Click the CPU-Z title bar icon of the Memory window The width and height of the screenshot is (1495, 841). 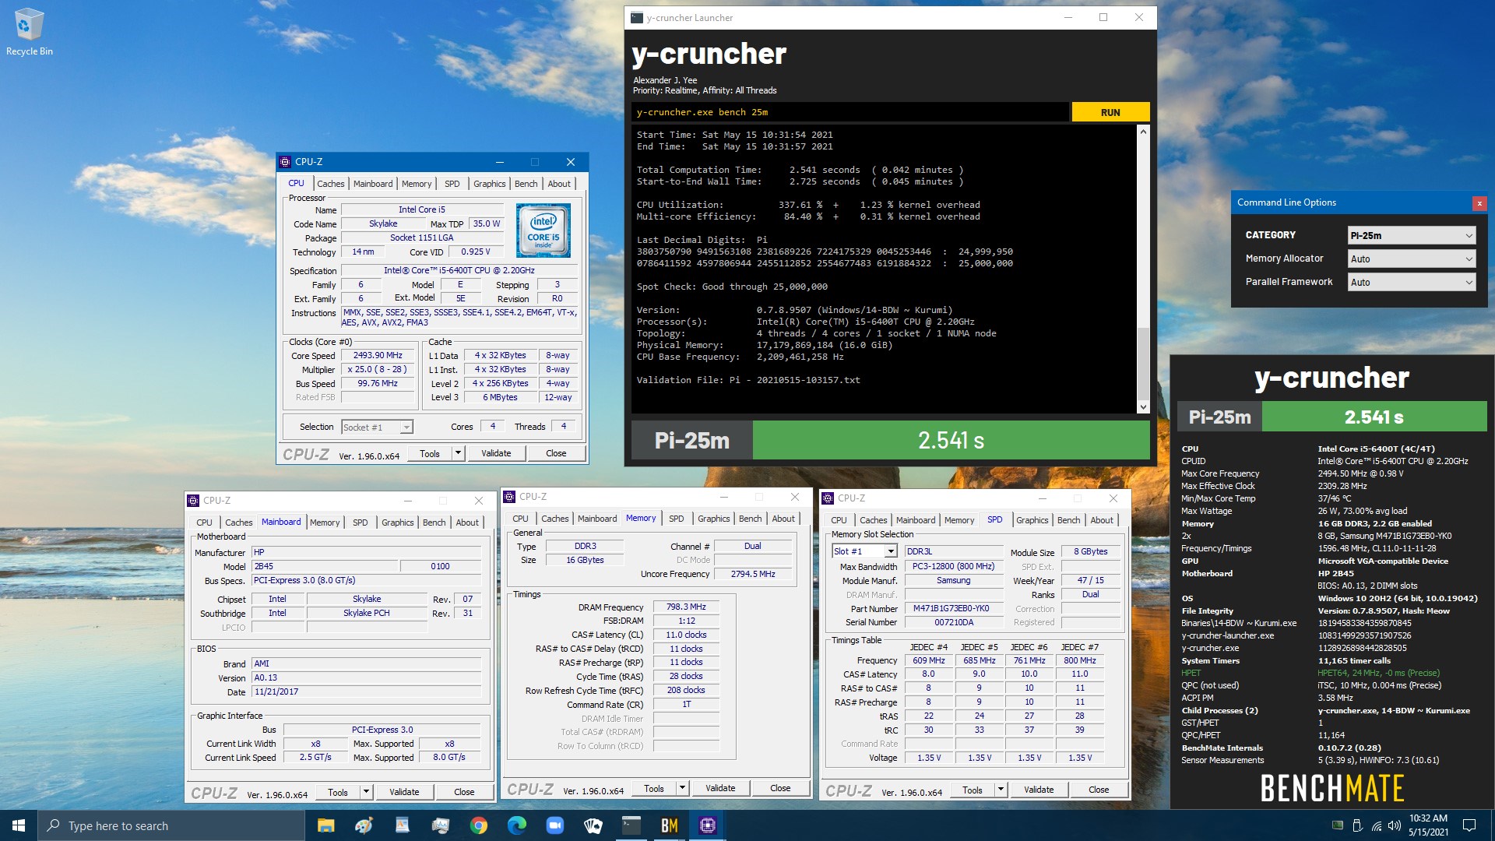click(x=510, y=497)
